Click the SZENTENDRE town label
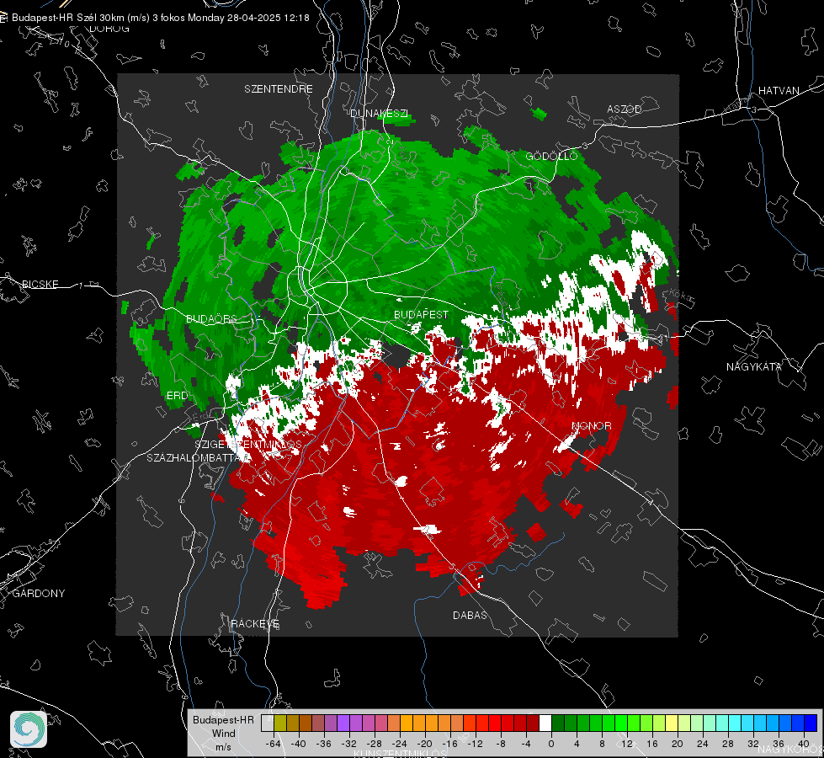This screenshot has height=758, width=824. [279, 89]
